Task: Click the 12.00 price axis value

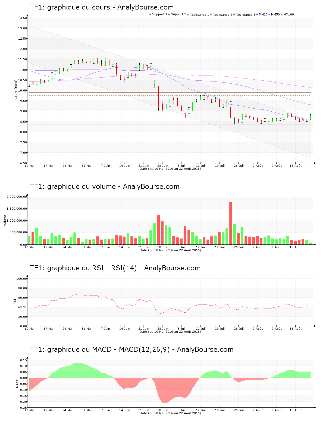Action: [x=22, y=49]
